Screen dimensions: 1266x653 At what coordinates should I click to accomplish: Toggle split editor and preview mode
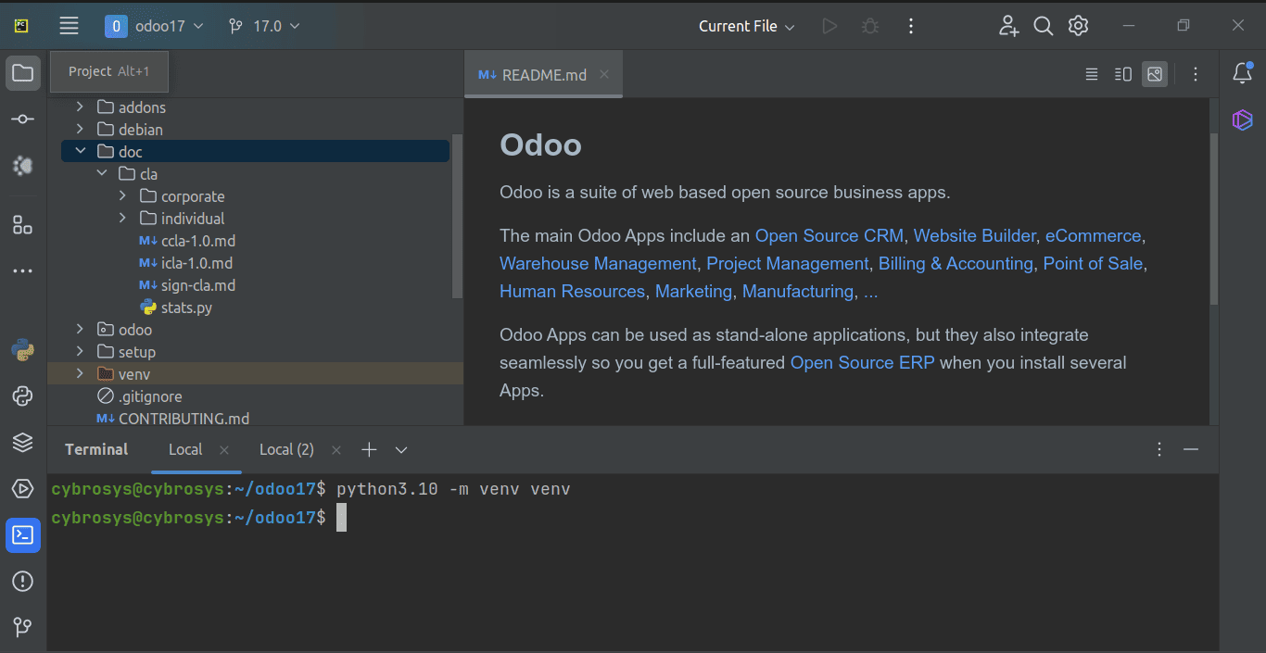1121,73
